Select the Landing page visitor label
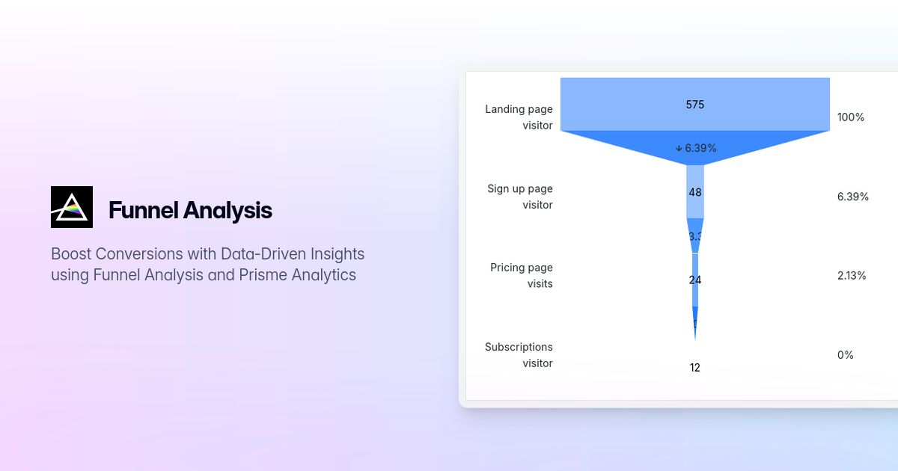Viewport: 898px width, 471px height. 519,117
